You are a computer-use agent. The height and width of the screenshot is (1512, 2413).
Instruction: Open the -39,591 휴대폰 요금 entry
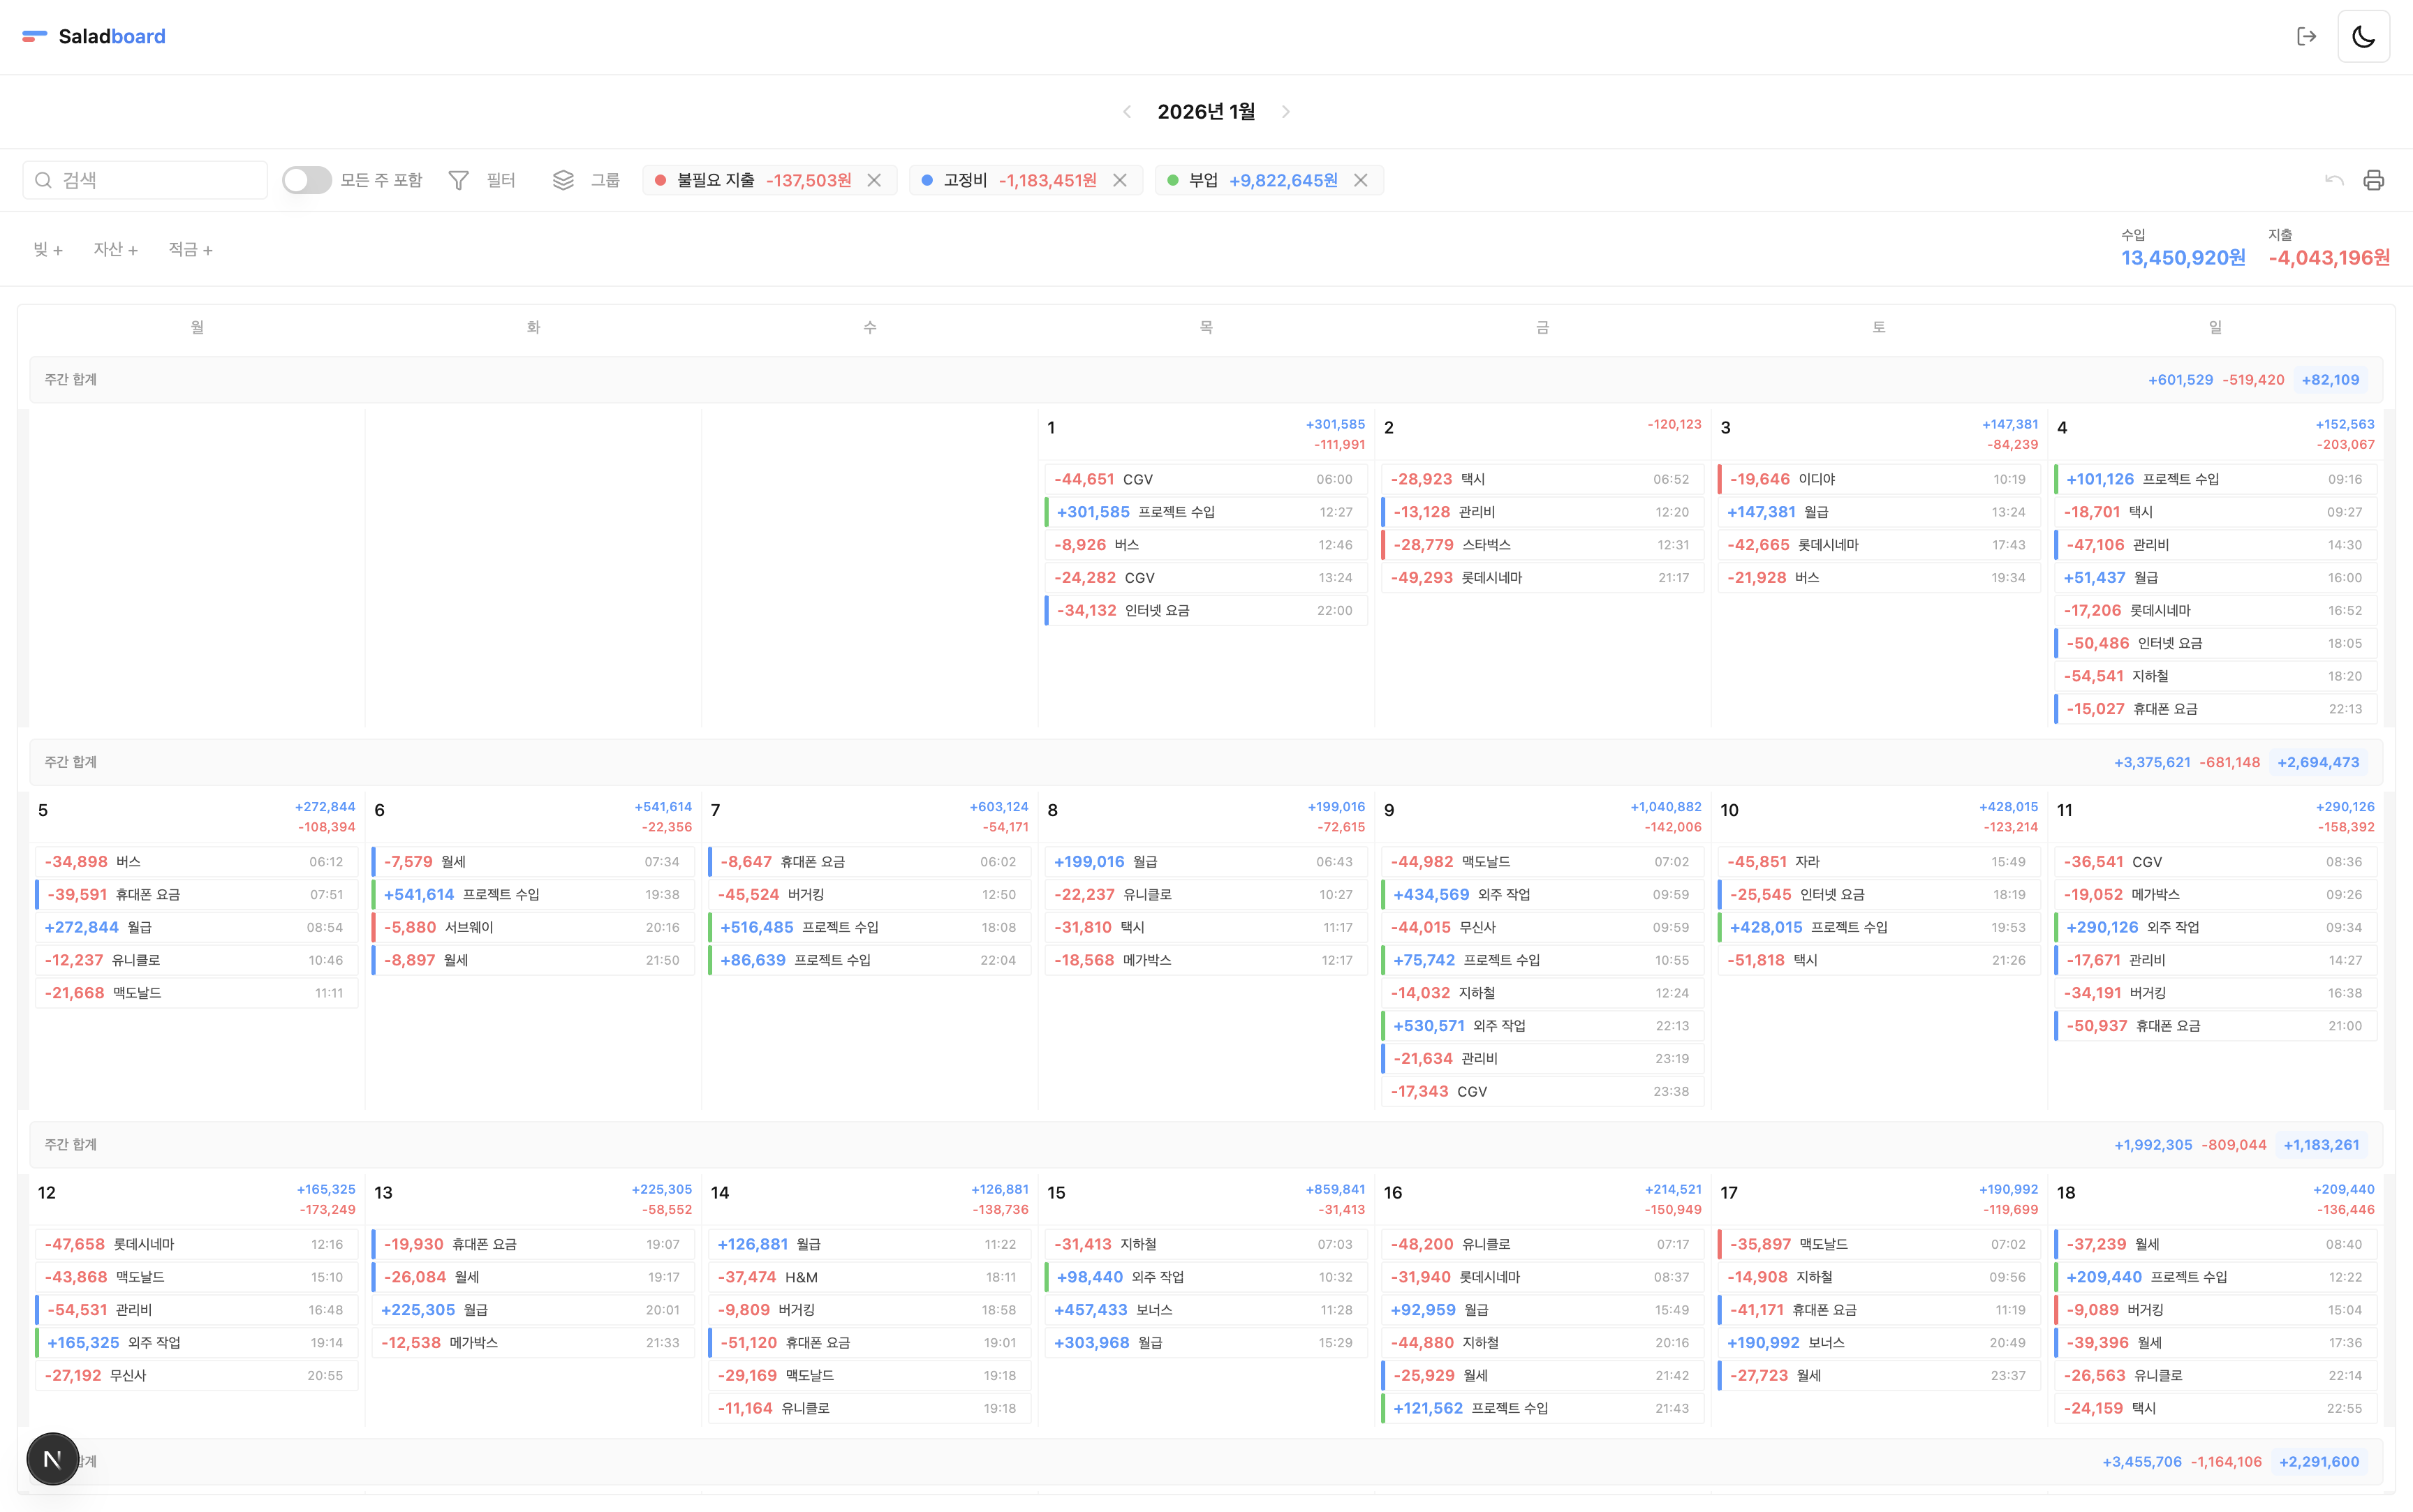(196, 895)
